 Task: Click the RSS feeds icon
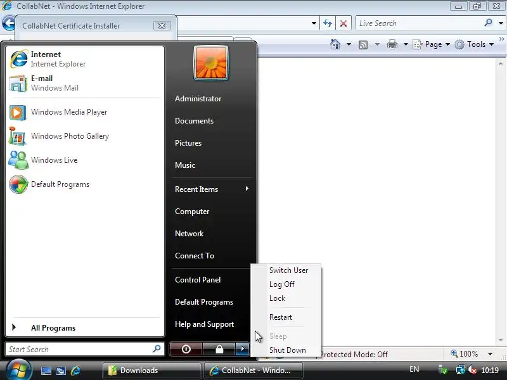click(363, 44)
